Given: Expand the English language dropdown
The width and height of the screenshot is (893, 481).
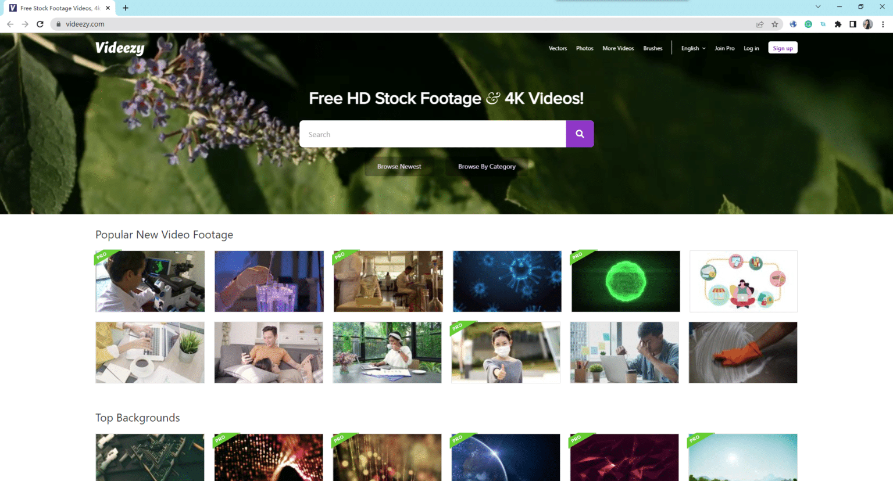Looking at the screenshot, I should coord(693,48).
